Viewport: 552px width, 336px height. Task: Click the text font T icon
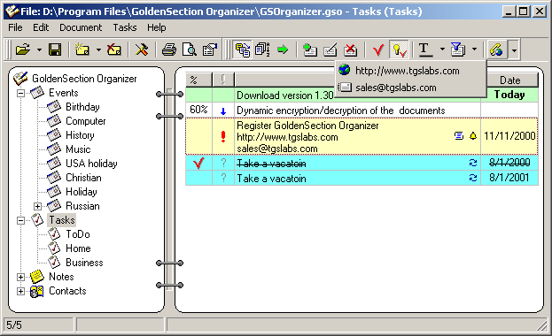pyautogui.click(x=425, y=50)
